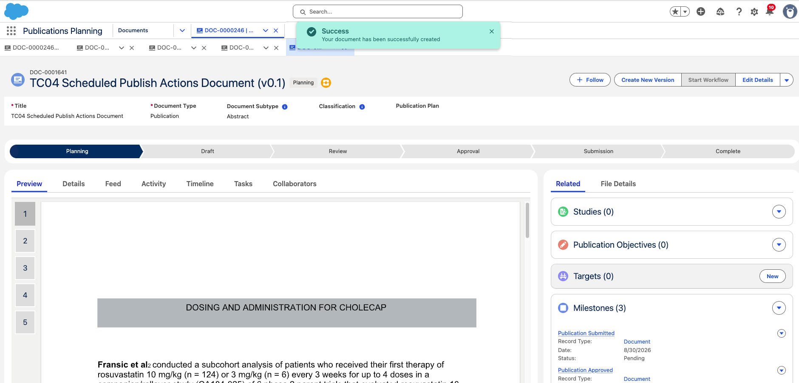Open the Favorites star icon

click(675, 11)
